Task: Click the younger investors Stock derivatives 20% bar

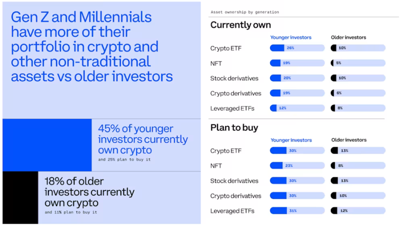Action: (297, 78)
